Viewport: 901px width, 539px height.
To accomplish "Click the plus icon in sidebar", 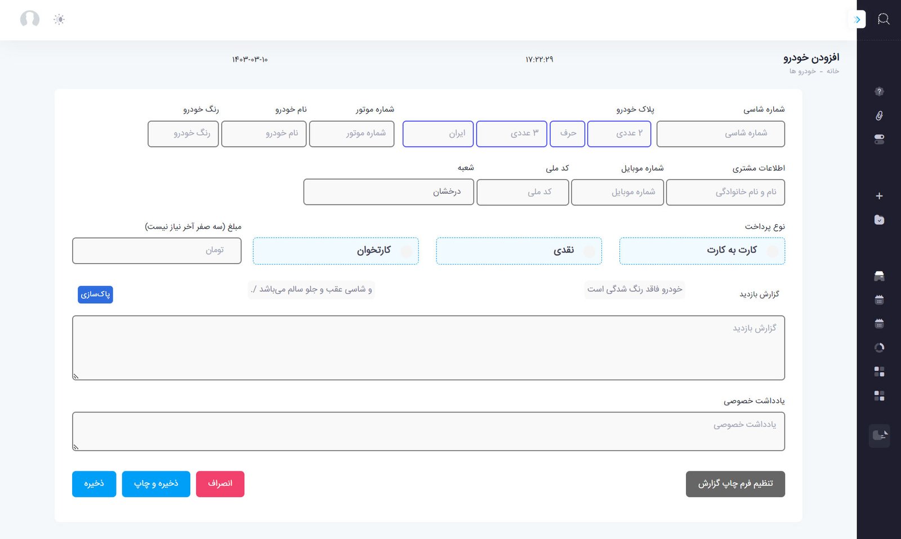I will [x=879, y=196].
